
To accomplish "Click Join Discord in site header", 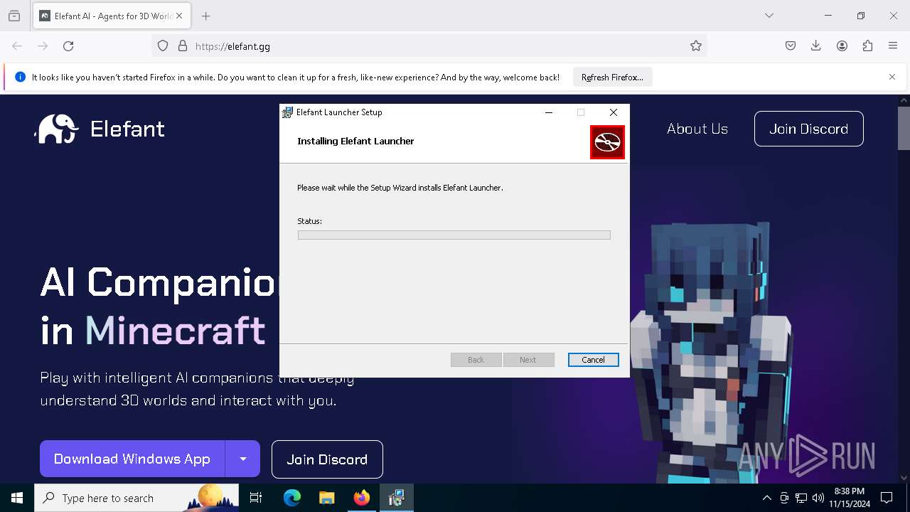I will click(x=809, y=129).
